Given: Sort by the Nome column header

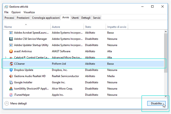Looking at the screenshot, I should pos(27,27).
